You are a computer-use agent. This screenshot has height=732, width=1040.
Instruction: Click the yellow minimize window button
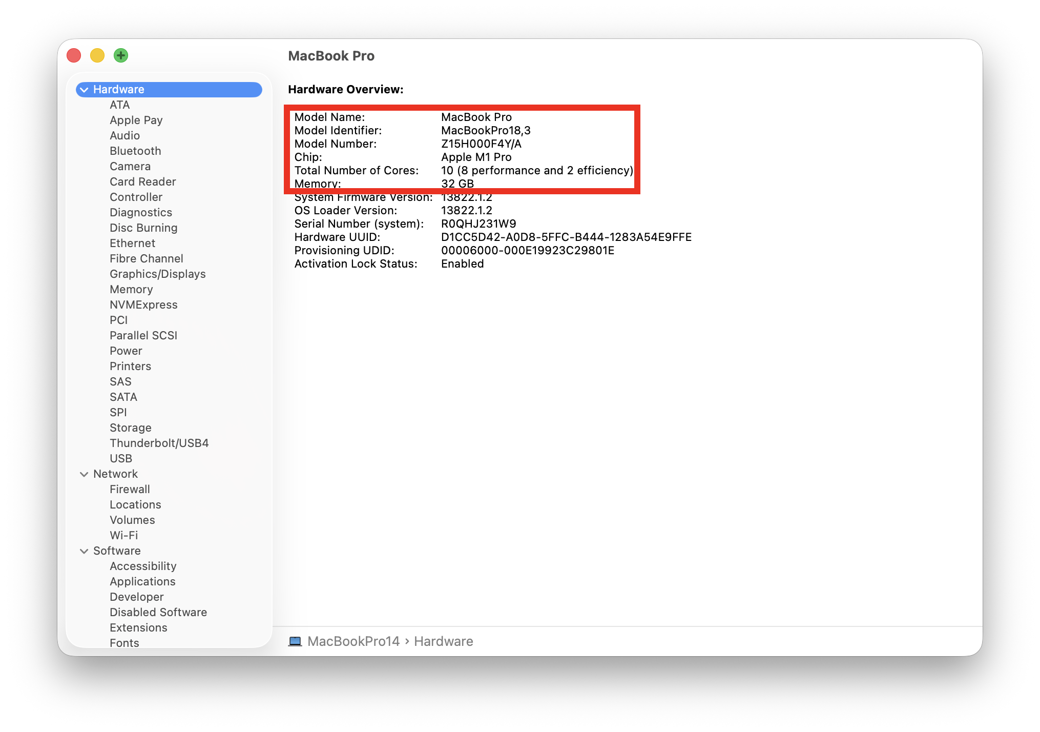coord(97,55)
